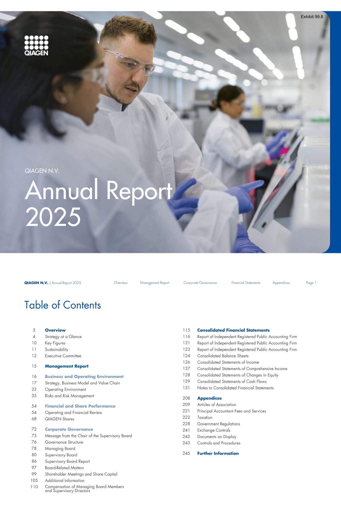Open 'Risks and Risk Management' entry

69,396
